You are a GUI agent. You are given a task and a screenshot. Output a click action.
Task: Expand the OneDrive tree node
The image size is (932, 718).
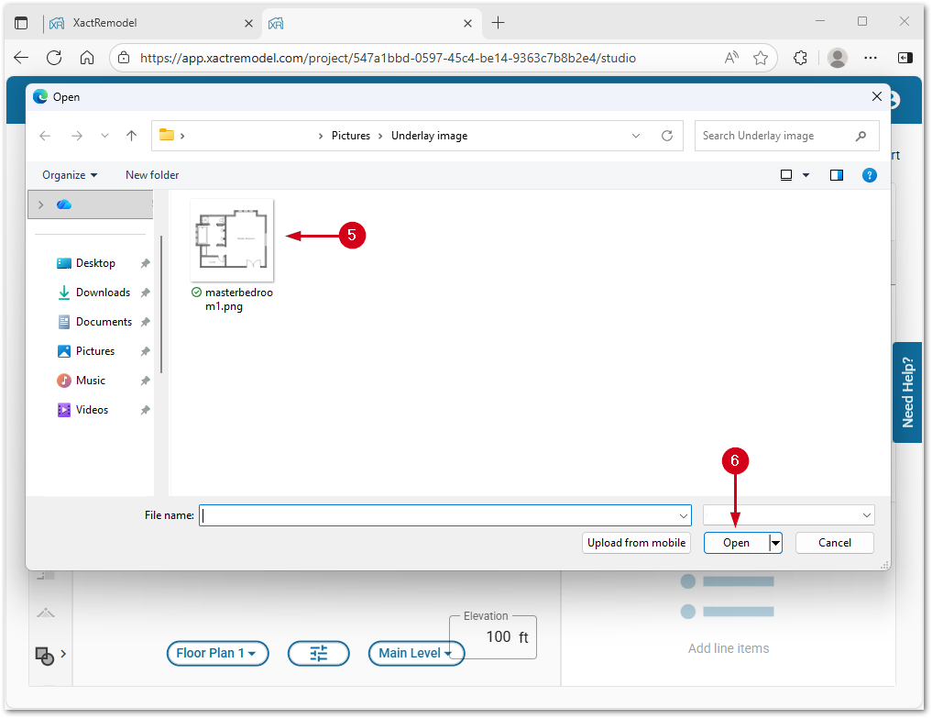click(x=40, y=204)
